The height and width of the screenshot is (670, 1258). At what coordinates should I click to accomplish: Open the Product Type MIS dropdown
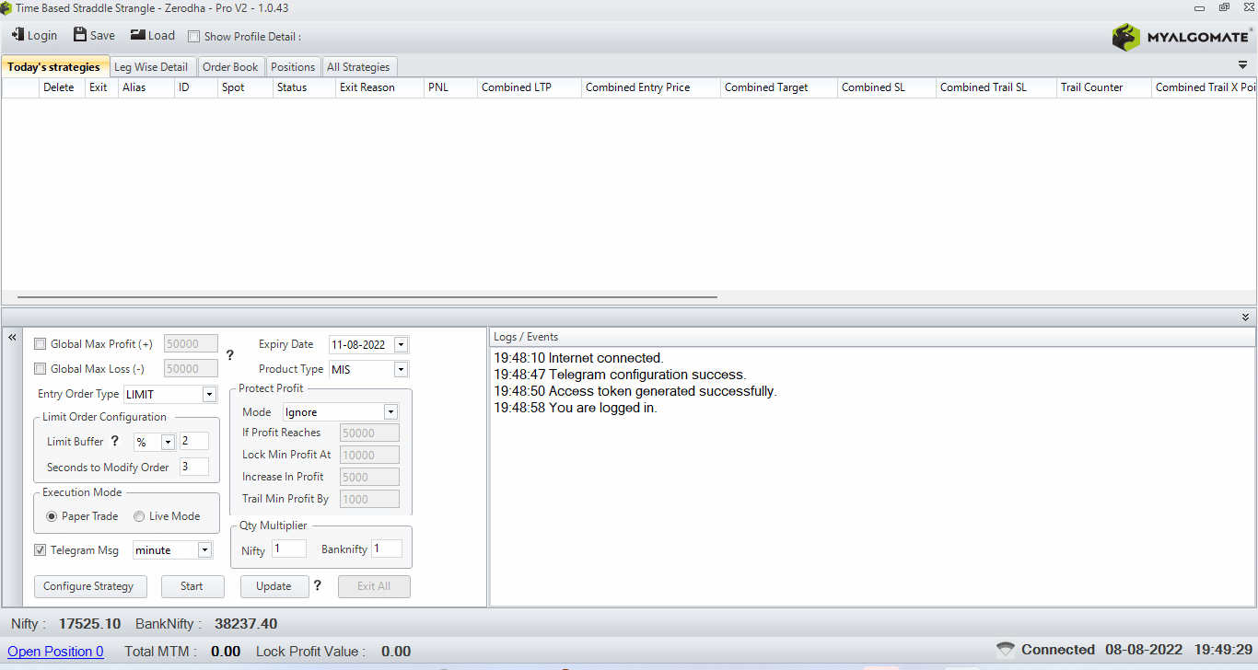tap(401, 369)
